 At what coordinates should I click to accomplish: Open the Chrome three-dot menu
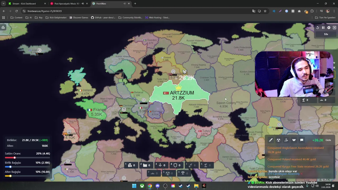[334, 11]
